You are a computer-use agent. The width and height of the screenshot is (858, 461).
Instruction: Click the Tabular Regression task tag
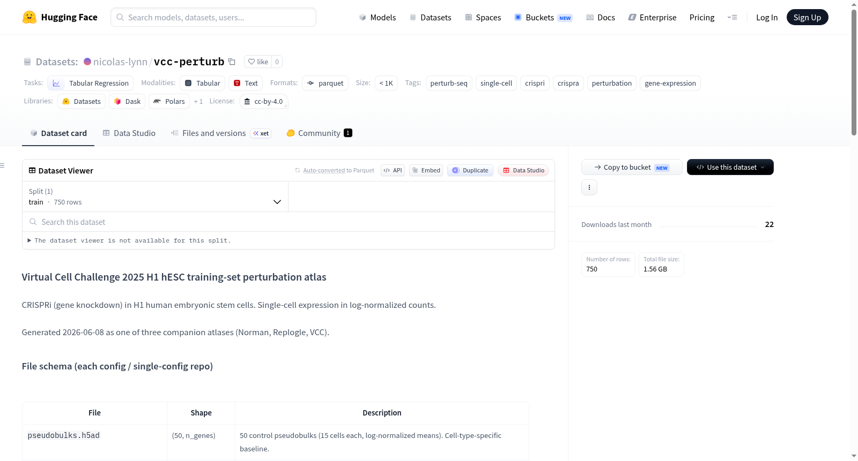tap(91, 83)
